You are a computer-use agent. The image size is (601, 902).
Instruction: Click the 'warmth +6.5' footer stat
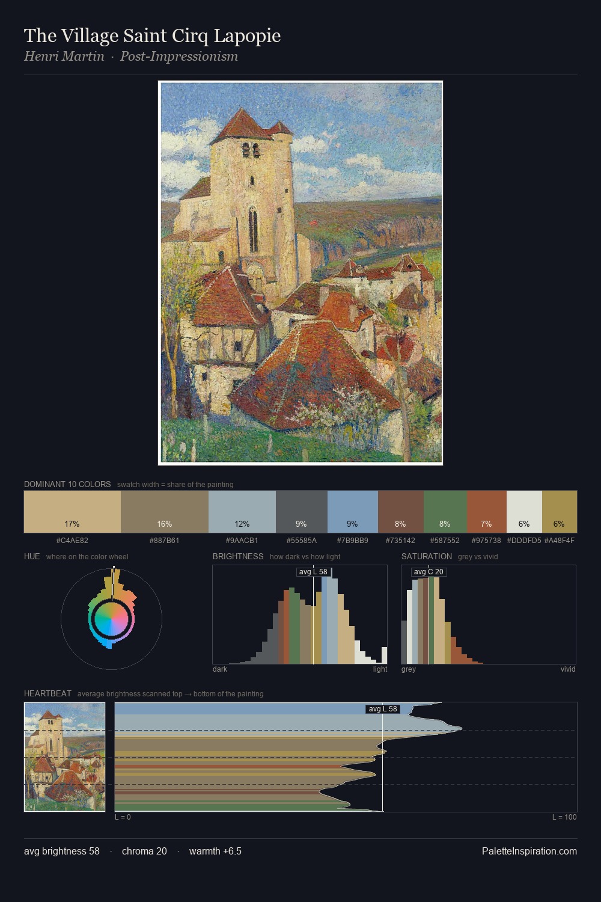pyautogui.click(x=215, y=851)
